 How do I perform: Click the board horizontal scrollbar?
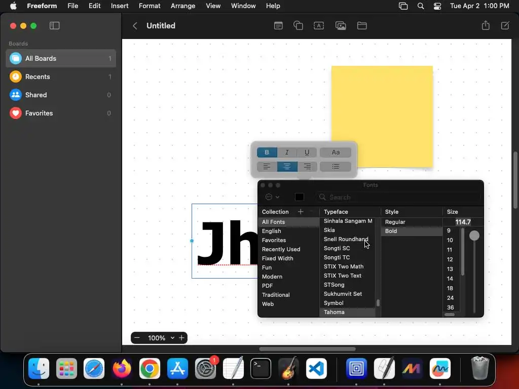[x=307, y=349]
